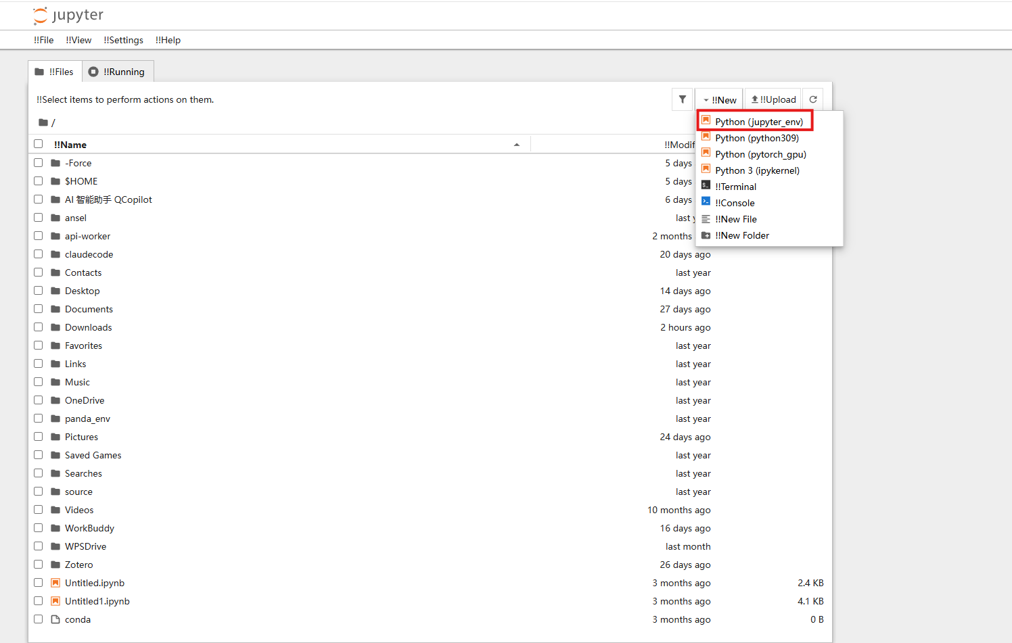The height and width of the screenshot is (643, 1012).
Task: Click the Jupyter logo in header
Action: [x=68, y=16]
